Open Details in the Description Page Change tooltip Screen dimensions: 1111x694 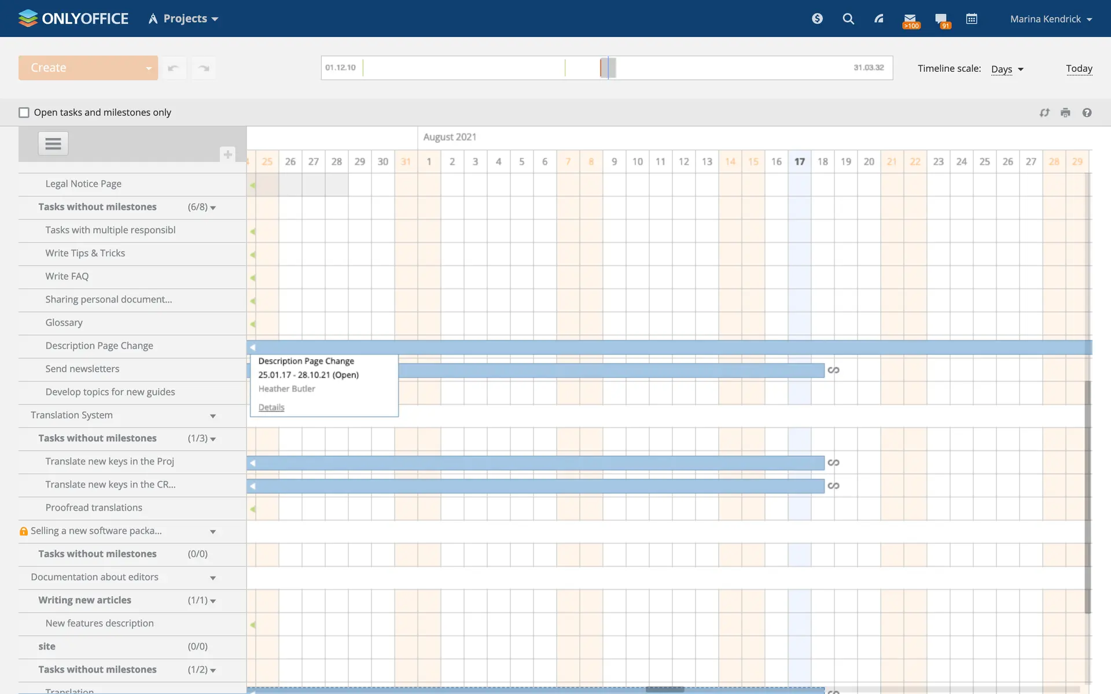pos(271,407)
